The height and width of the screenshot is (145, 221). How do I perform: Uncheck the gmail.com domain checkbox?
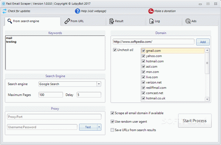click(x=143, y=51)
